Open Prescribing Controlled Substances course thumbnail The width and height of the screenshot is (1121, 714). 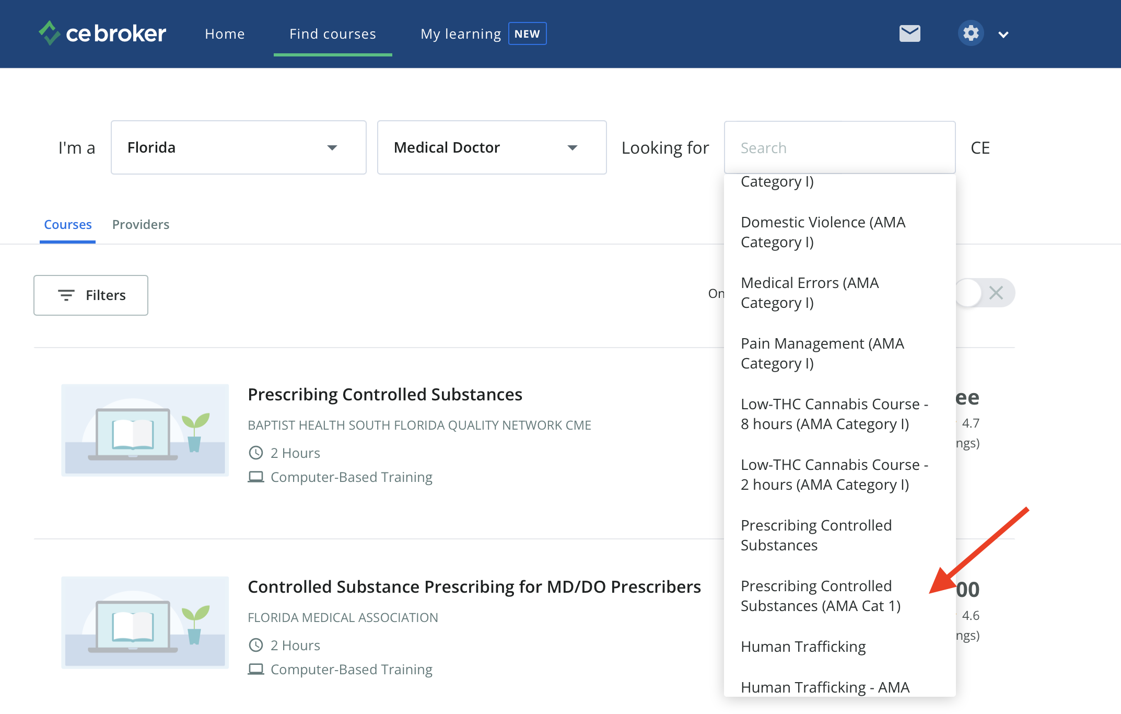pos(145,430)
